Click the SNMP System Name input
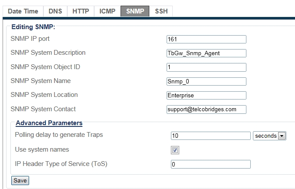Image resolution: width=295 pixels, height=189 pixels. [x=206, y=81]
